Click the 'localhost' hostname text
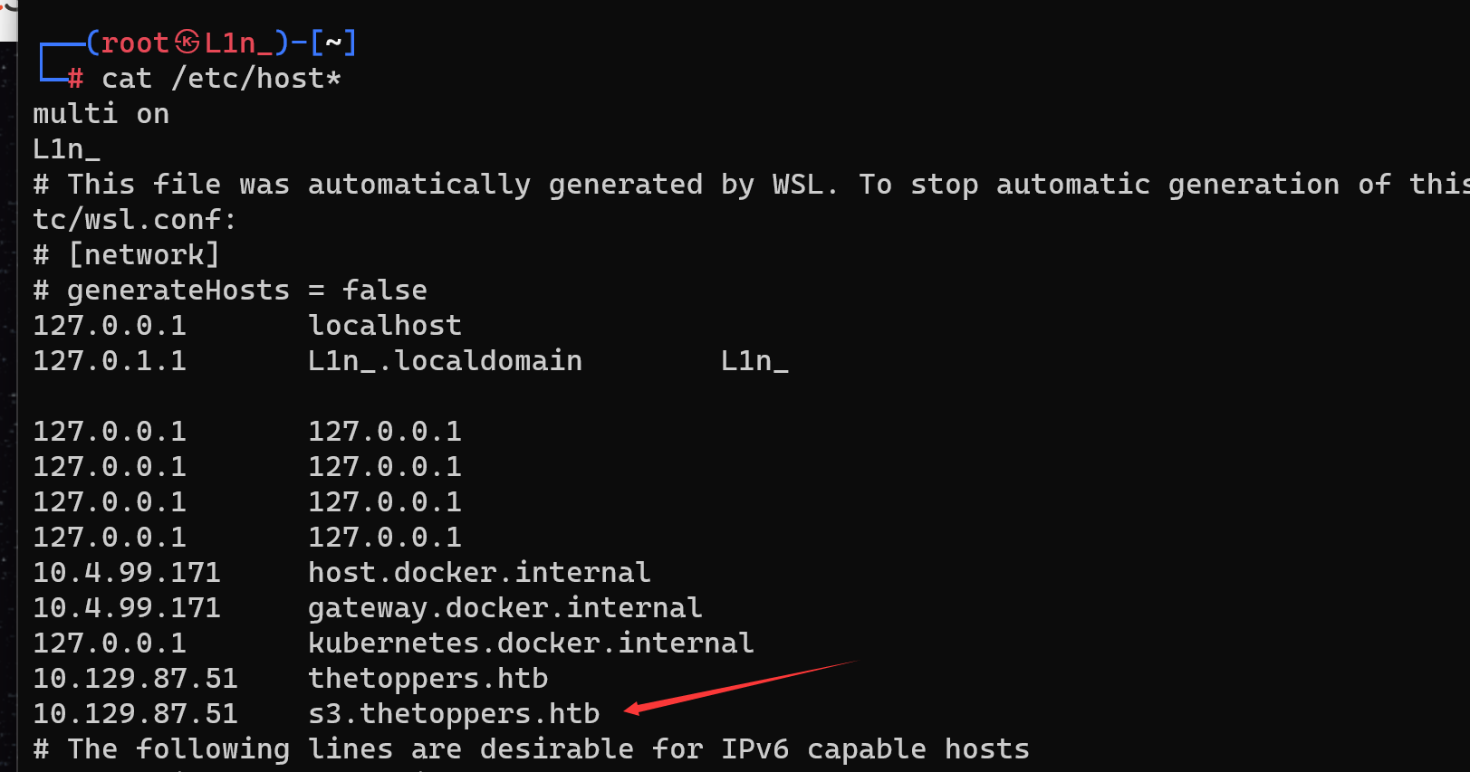 pyautogui.click(x=385, y=326)
